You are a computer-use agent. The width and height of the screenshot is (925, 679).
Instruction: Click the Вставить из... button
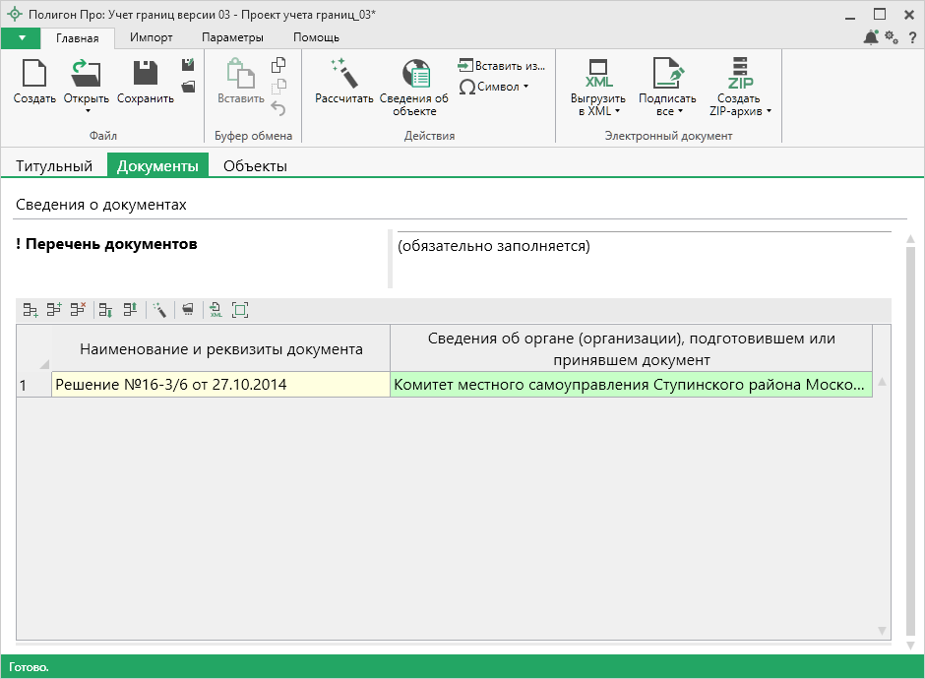[x=501, y=66]
